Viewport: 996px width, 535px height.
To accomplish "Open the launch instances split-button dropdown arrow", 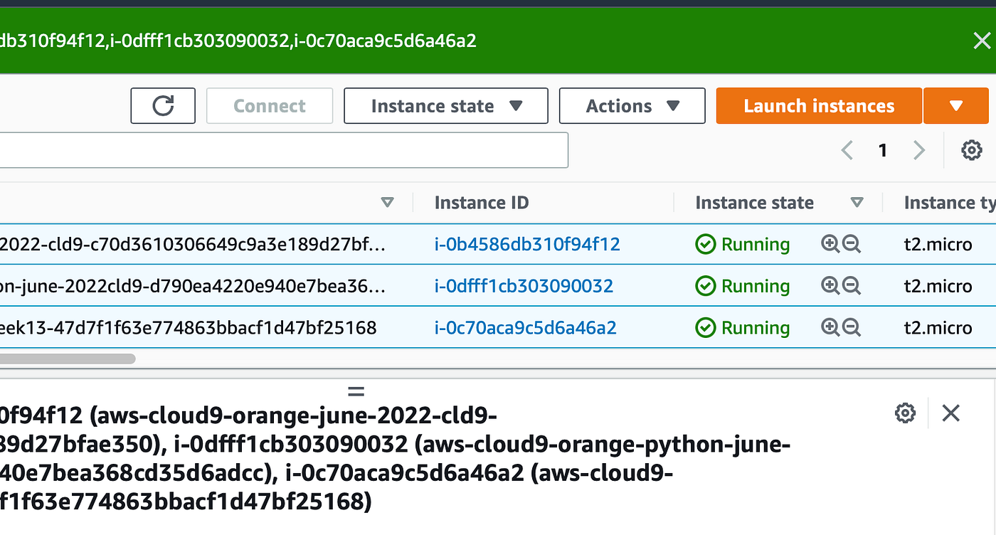I will tap(956, 105).
